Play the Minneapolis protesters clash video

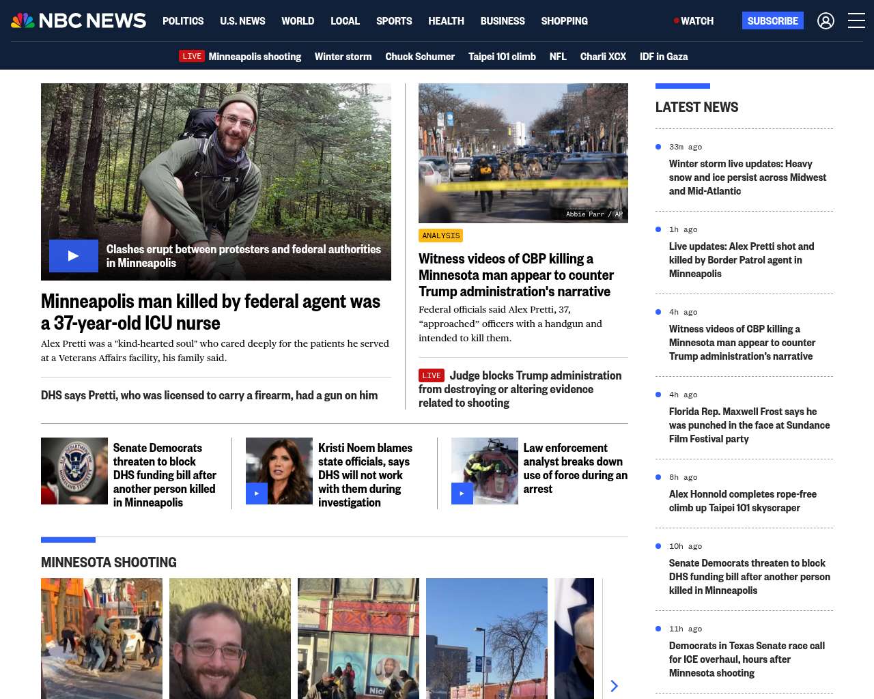coord(74,256)
